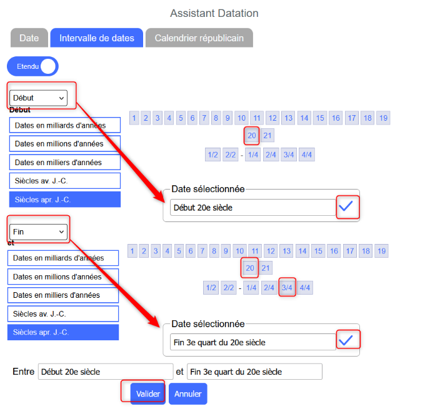Choose the 3/4 quarter in the lower section

pos(287,288)
